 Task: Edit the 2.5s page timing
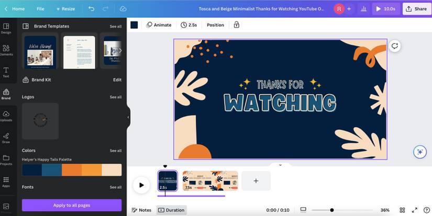(189, 25)
